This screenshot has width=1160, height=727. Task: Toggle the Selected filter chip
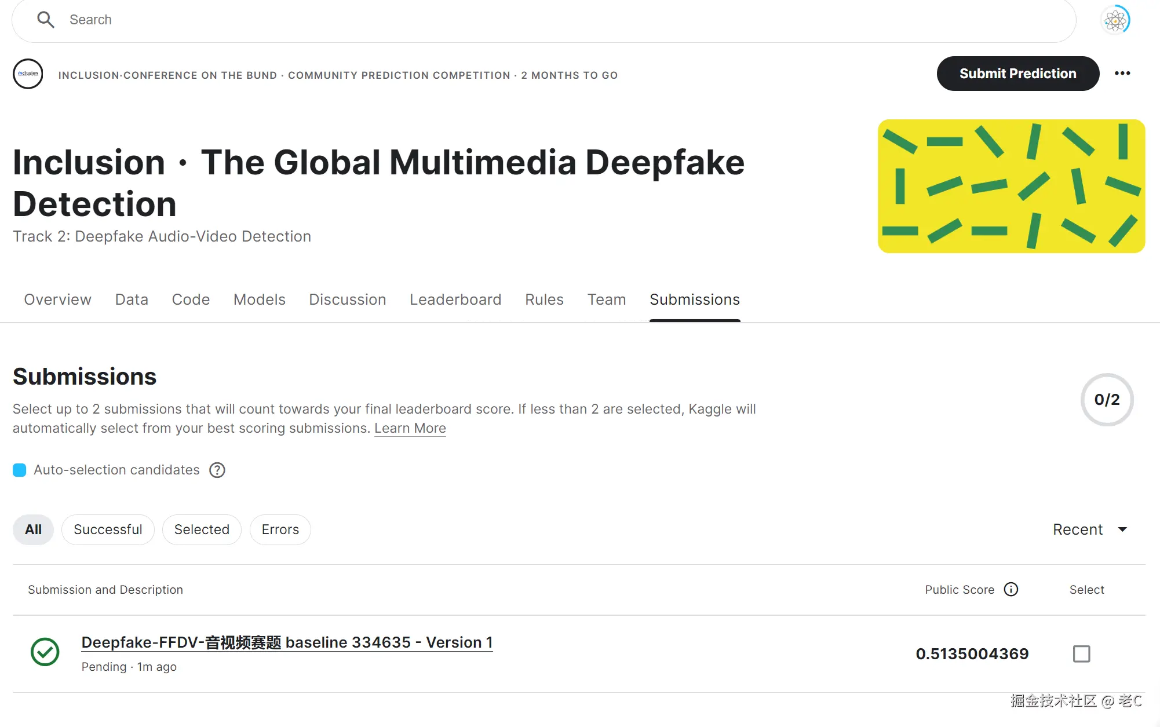click(202, 529)
